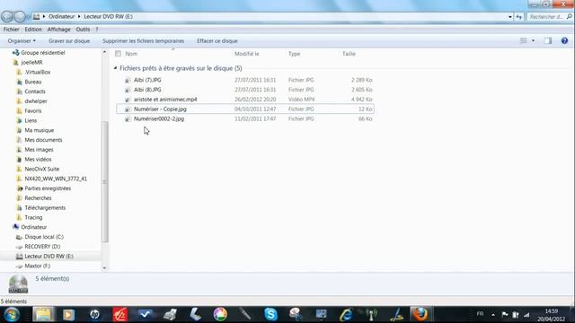
Task: Click the wireless antenna taskbar icon
Action: click(371, 315)
